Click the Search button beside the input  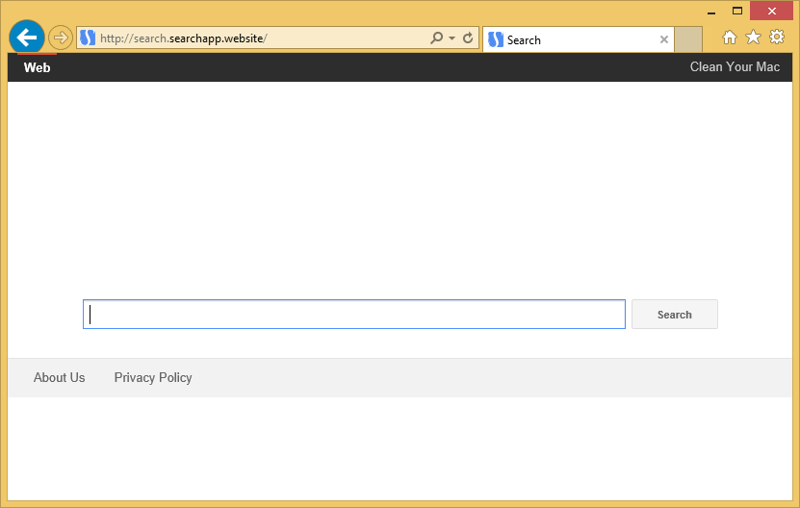point(674,315)
